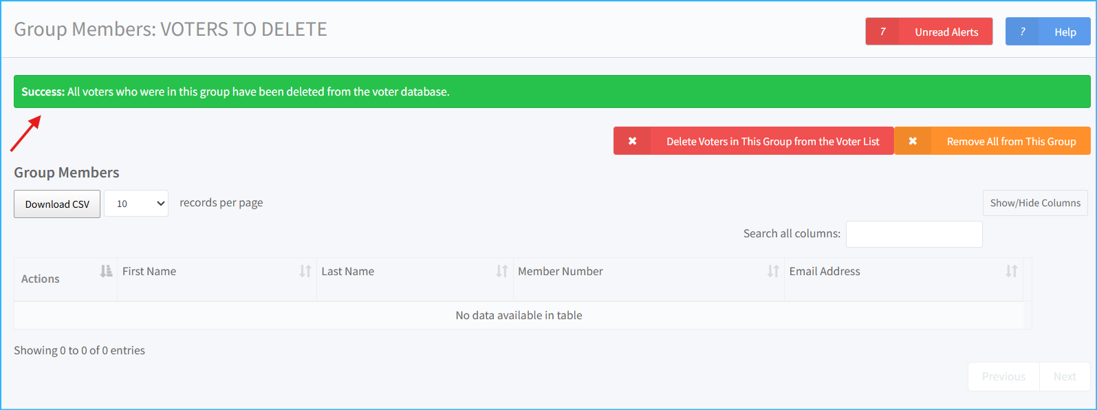Go to Next page of entries

click(x=1064, y=376)
